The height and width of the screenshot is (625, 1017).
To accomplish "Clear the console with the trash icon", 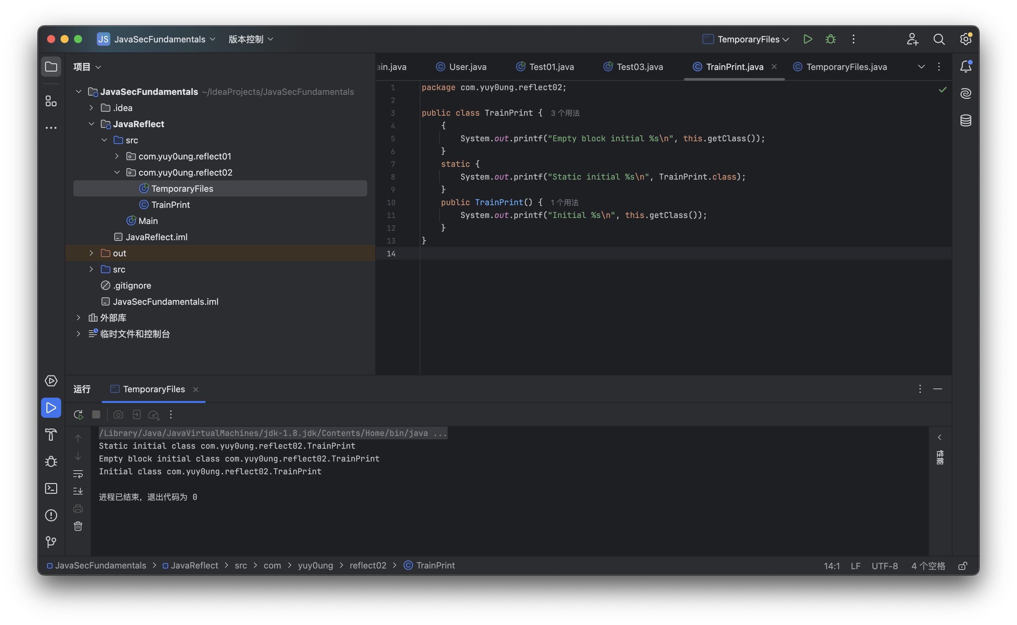I will [78, 526].
